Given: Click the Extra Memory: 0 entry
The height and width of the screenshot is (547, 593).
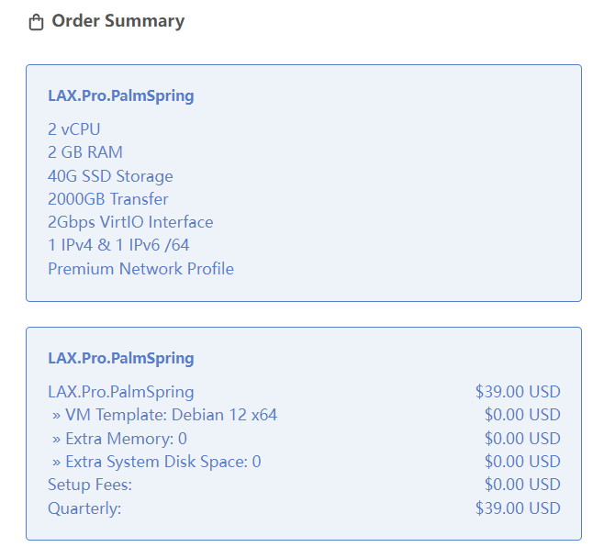Looking at the screenshot, I should click(119, 439).
